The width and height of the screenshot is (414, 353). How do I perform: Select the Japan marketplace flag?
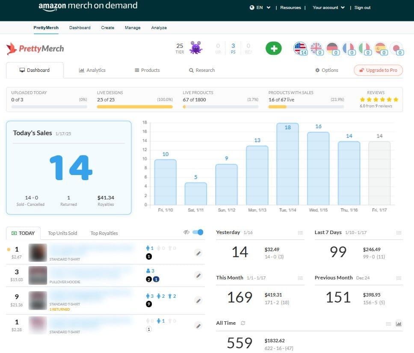tap(397, 49)
